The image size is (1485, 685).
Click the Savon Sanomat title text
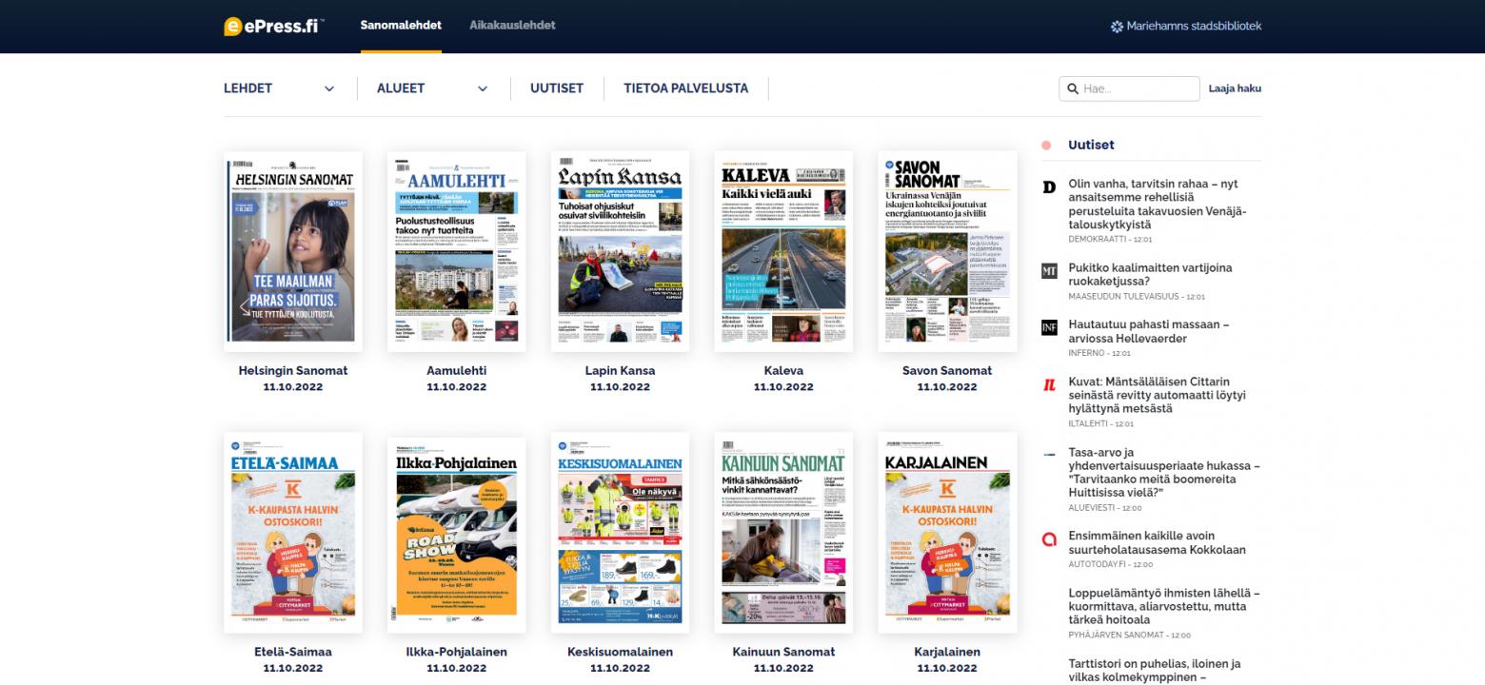point(947,371)
